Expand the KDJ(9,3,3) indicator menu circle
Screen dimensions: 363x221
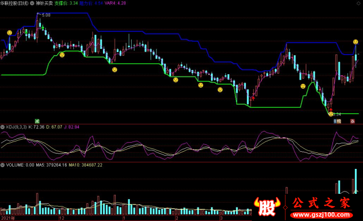pos(3,127)
